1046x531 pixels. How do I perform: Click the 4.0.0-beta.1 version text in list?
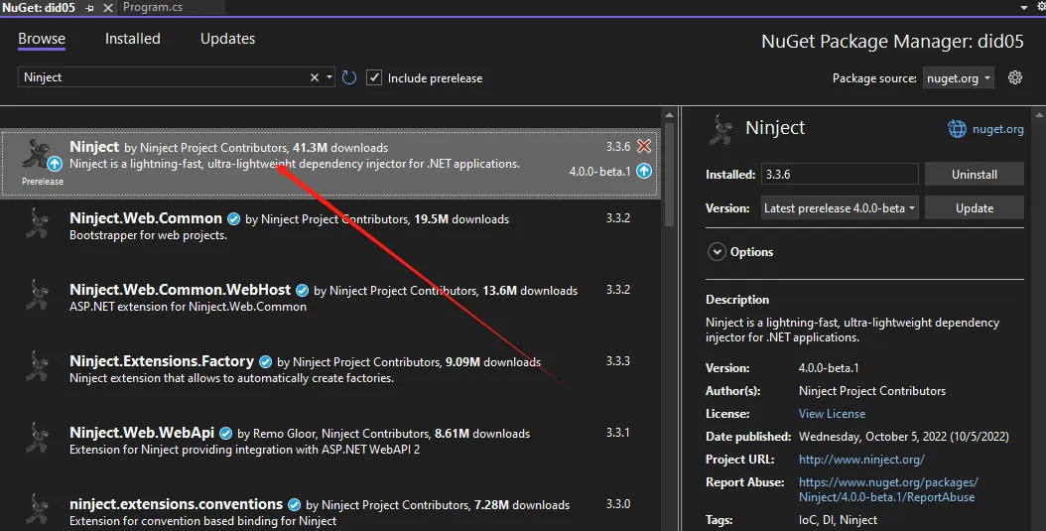599,172
